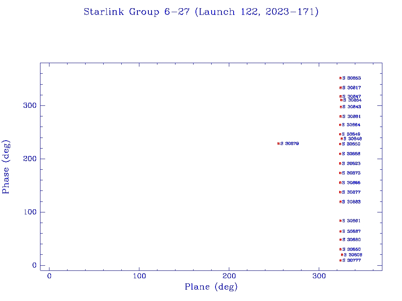The image size is (402, 301).
Task: Click the red marker beside S 30777
Action: point(340,260)
